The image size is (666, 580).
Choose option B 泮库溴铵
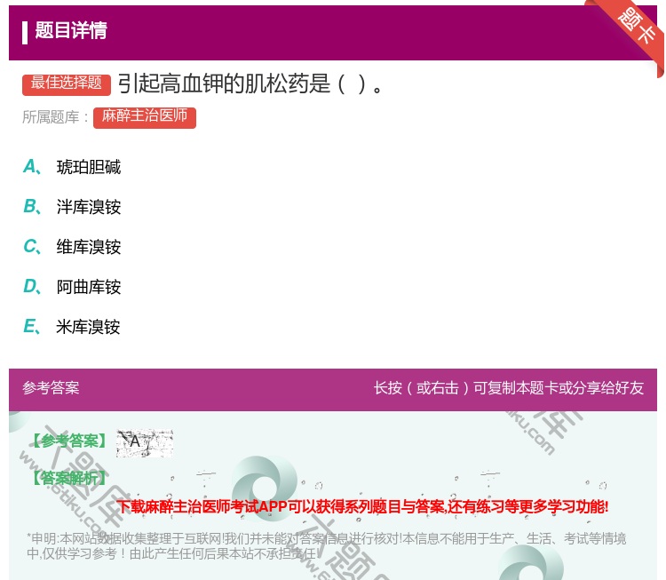(x=89, y=207)
